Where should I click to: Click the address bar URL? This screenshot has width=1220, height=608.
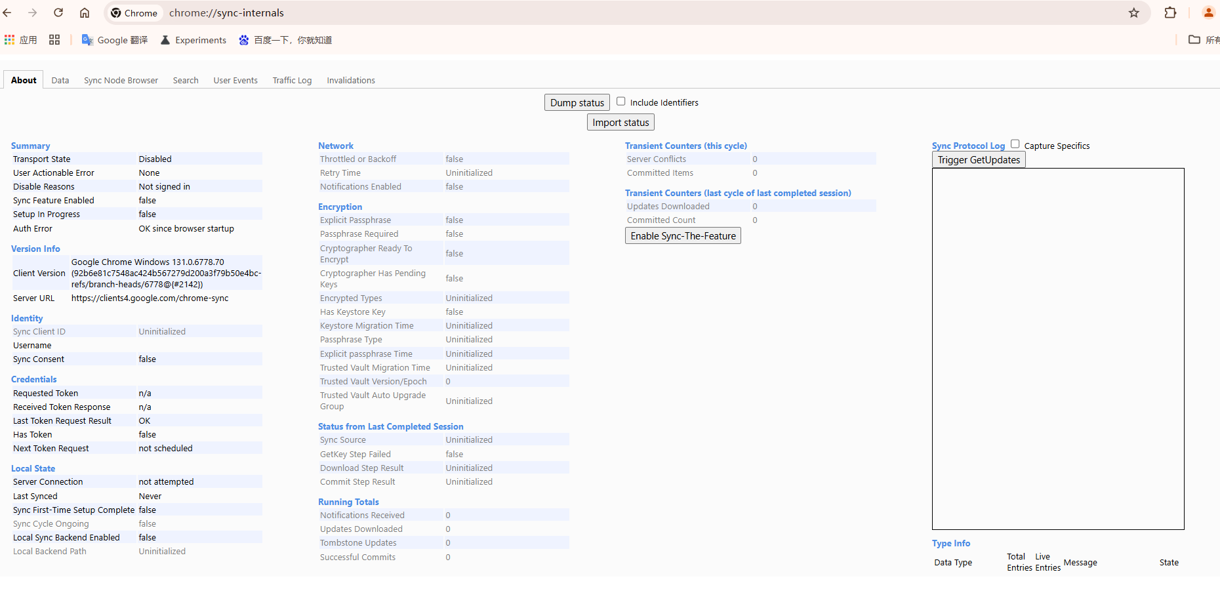[x=226, y=12]
